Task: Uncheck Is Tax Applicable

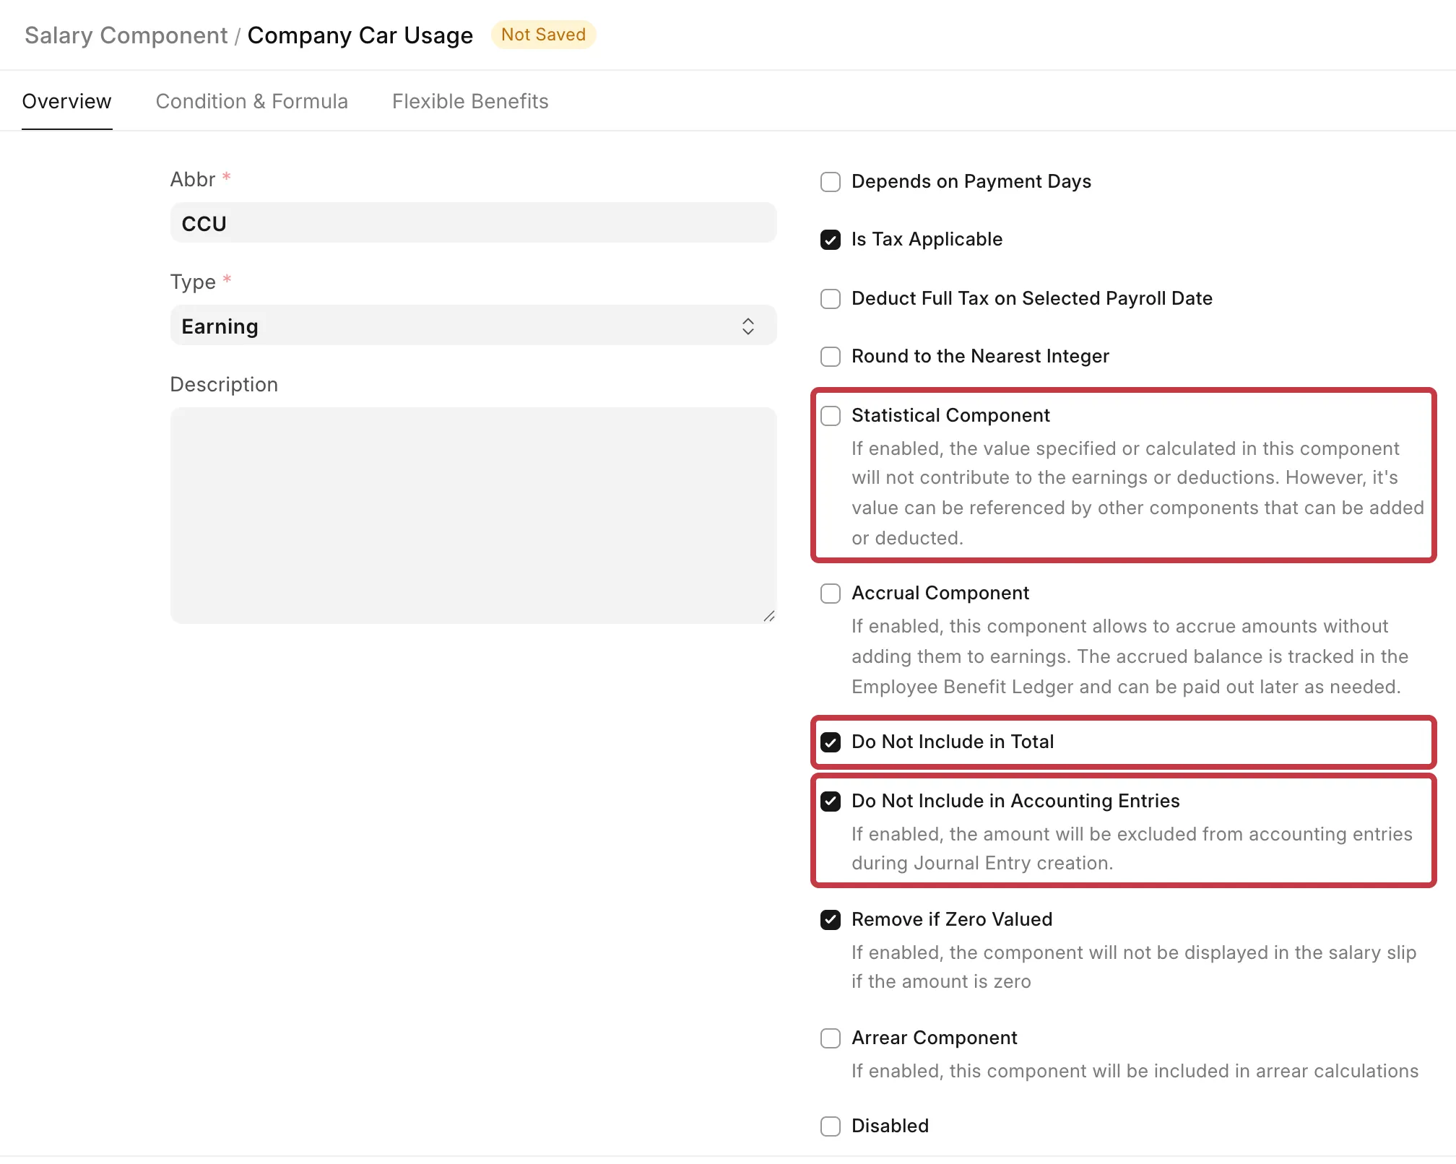Action: [831, 240]
